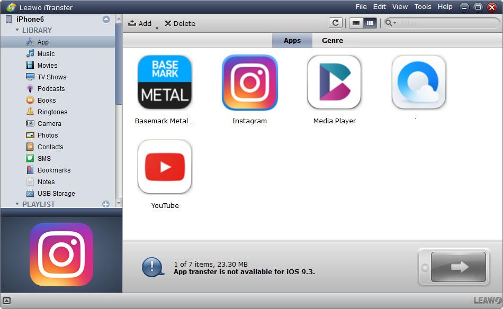The height and width of the screenshot is (309, 503).
Task: Click inside the Filter search field
Action: pos(447,23)
